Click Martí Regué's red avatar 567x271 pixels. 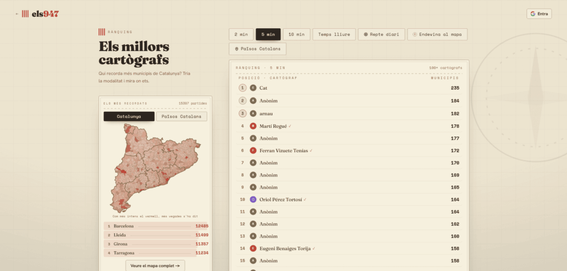[x=253, y=126]
